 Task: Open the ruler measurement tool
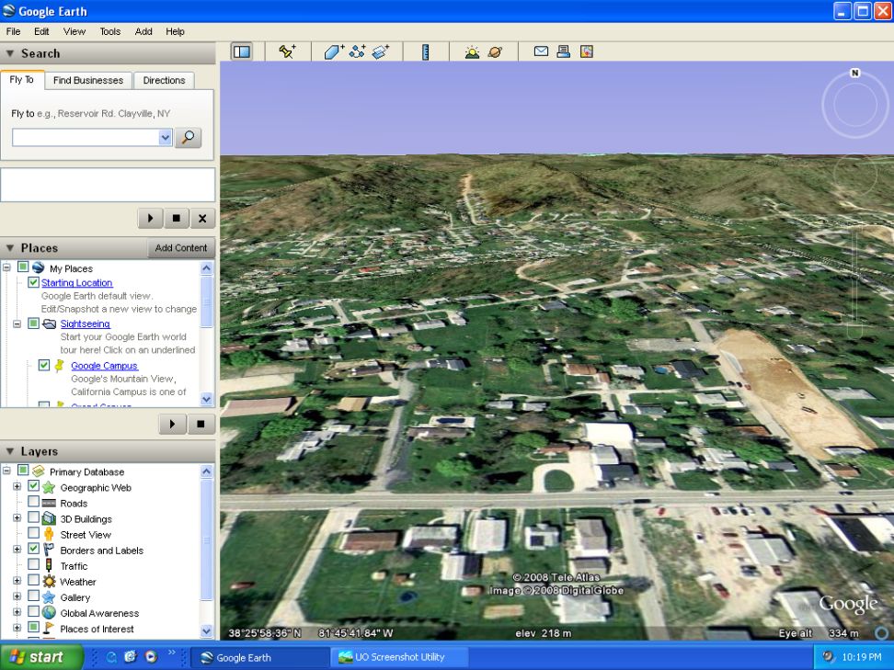click(x=425, y=51)
